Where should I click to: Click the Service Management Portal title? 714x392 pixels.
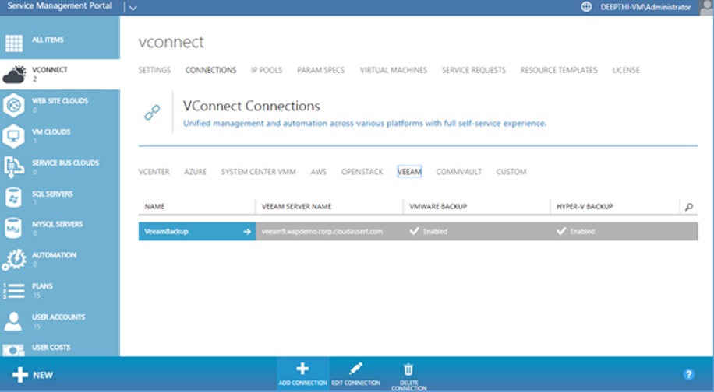pyautogui.click(x=60, y=6)
